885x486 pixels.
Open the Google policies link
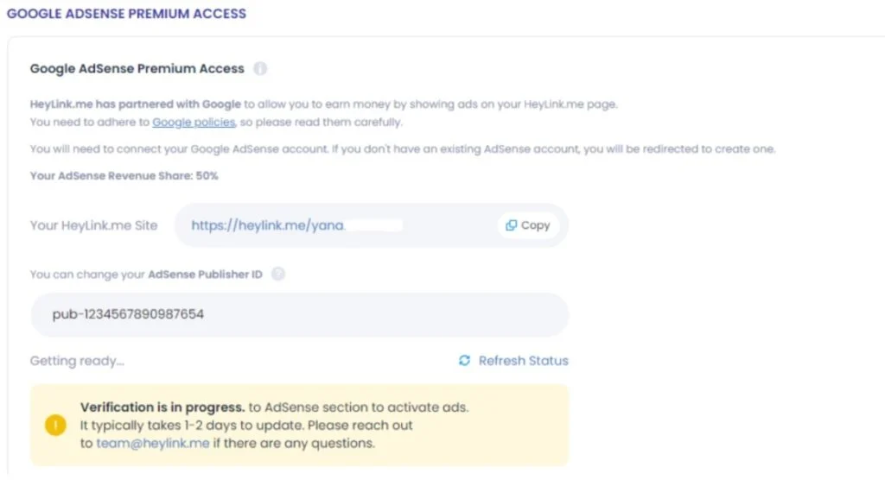tap(194, 123)
